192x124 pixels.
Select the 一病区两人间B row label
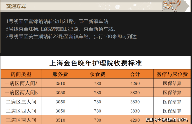21,93
